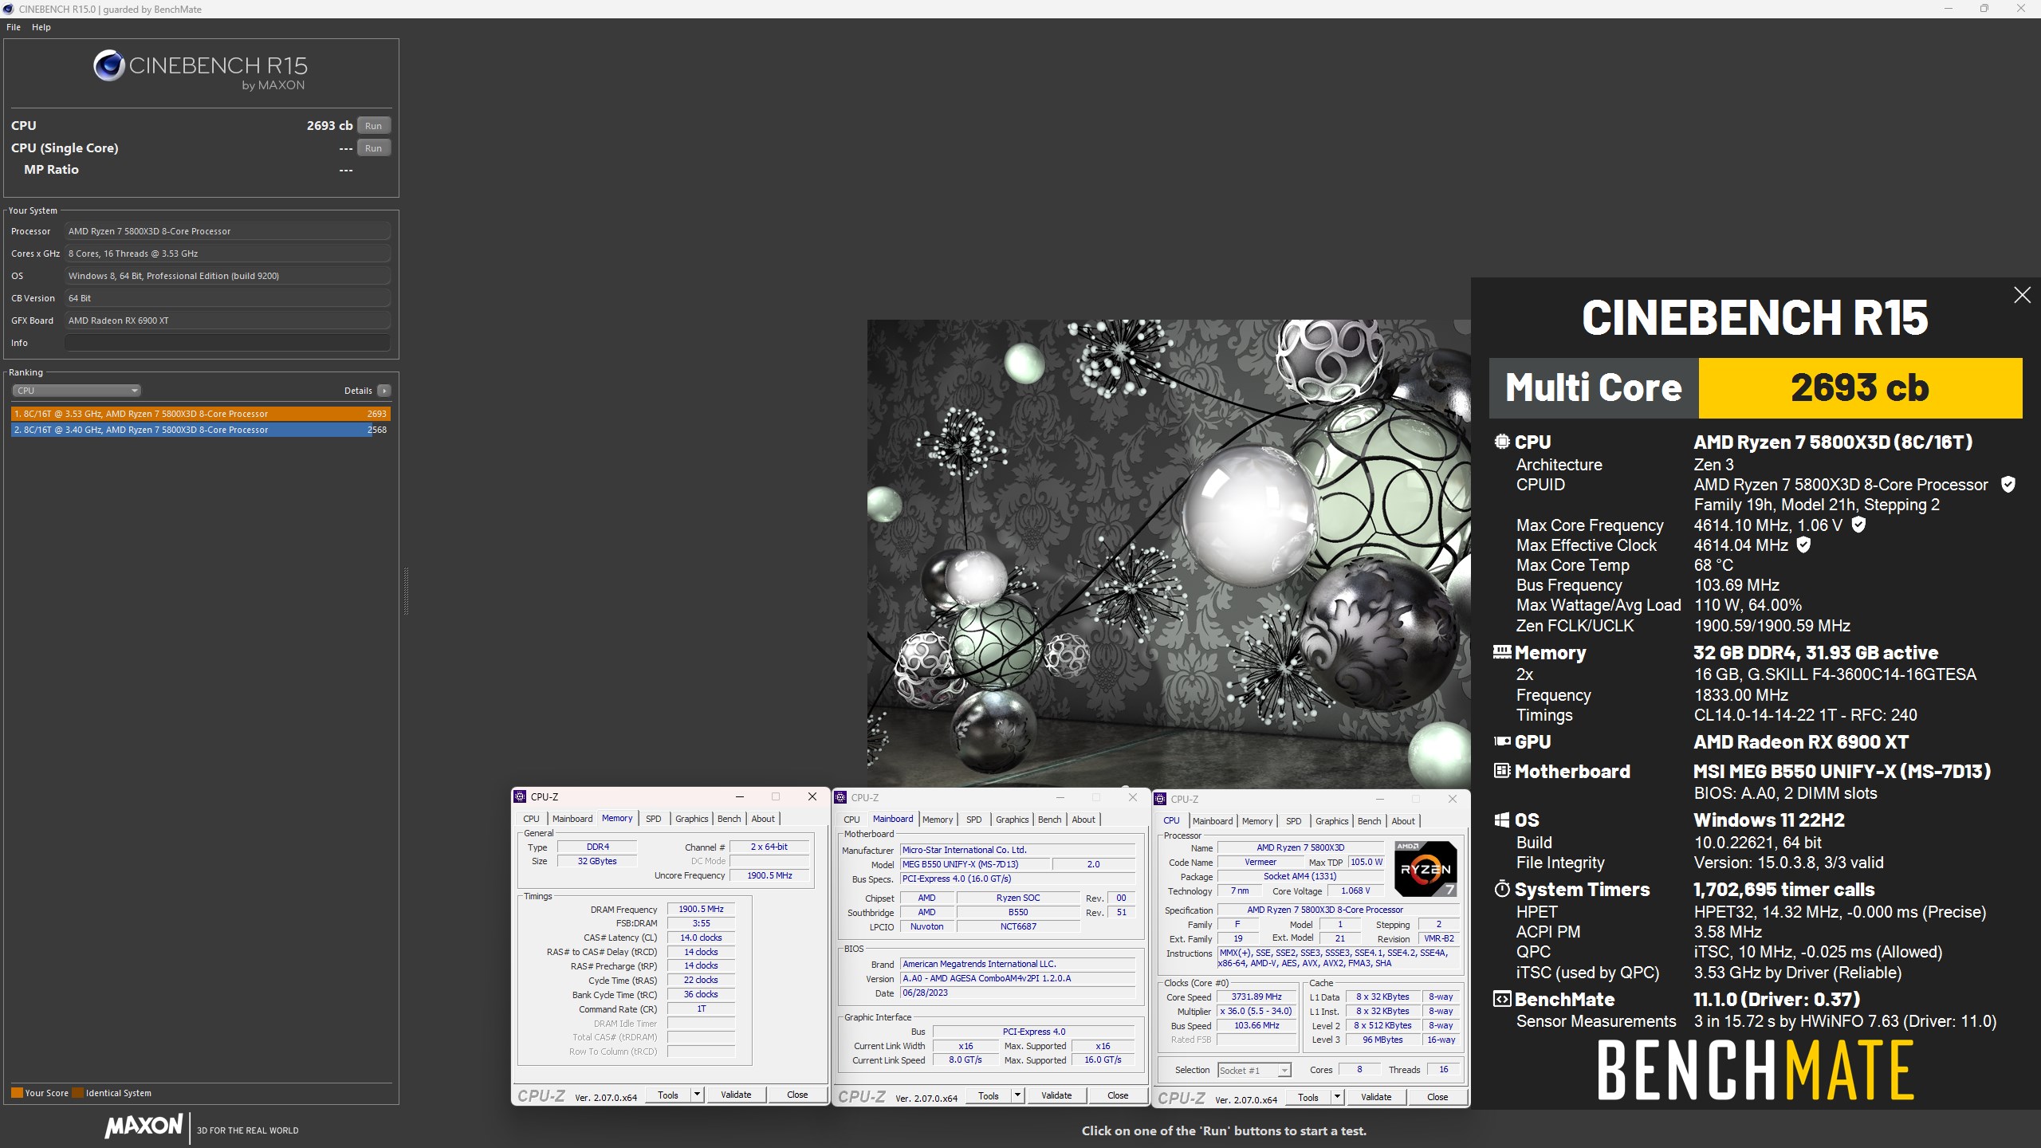Click the Memory module icon in BenchMate panel
2041x1148 pixels.
click(1502, 652)
